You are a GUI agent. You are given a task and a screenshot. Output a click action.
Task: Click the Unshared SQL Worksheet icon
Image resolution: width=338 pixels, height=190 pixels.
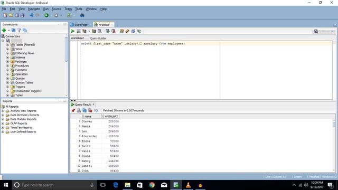(122, 31)
